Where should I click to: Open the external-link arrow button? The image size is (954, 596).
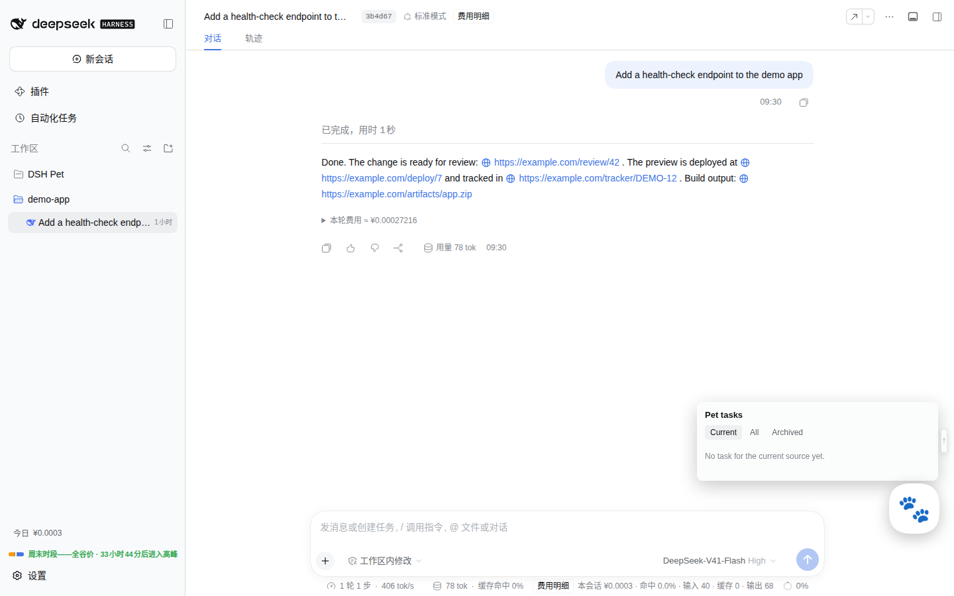[x=854, y=17]
